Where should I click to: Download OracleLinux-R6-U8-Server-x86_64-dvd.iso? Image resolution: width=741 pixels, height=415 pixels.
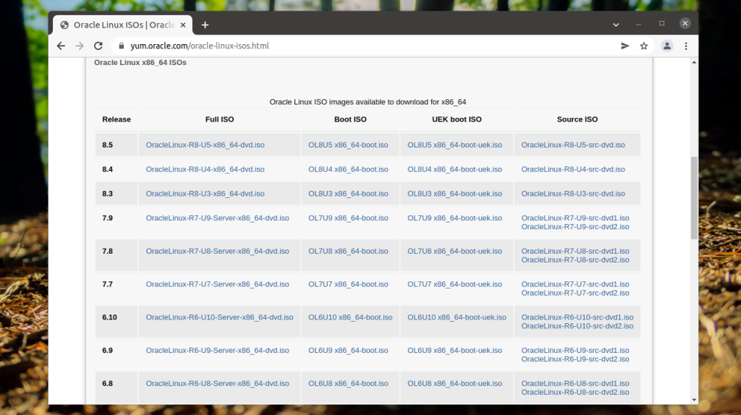point(217,383)
